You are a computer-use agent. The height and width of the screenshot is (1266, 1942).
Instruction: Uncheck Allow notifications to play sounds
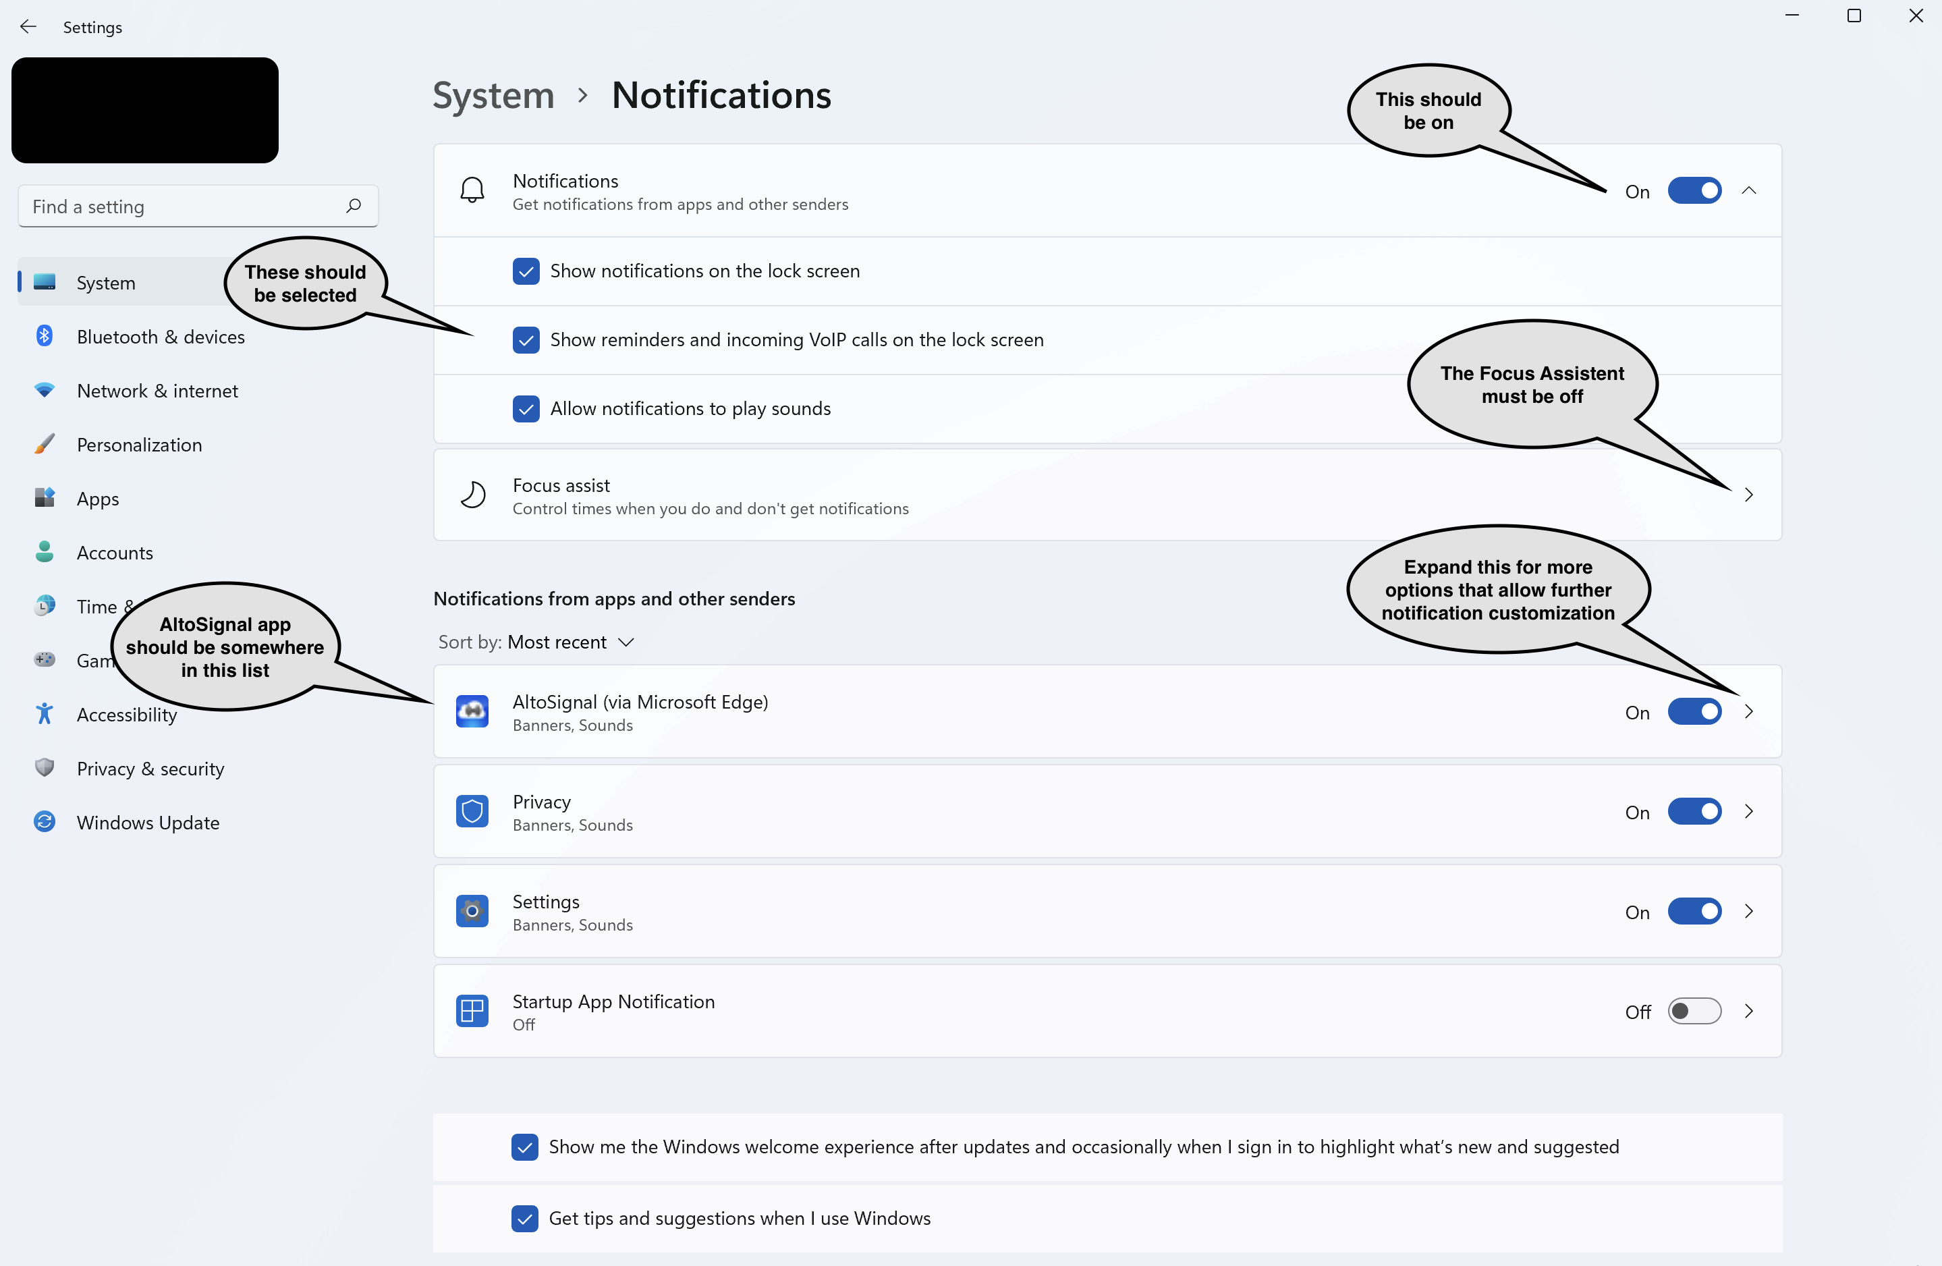pos(526,408)
